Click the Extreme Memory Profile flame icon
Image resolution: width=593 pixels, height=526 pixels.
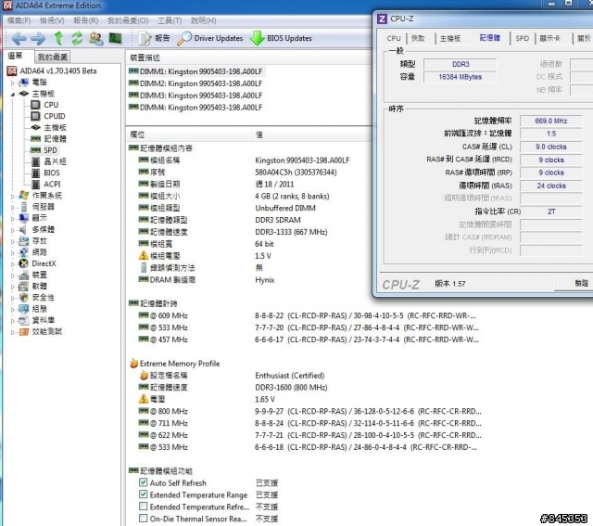point(133,363)
